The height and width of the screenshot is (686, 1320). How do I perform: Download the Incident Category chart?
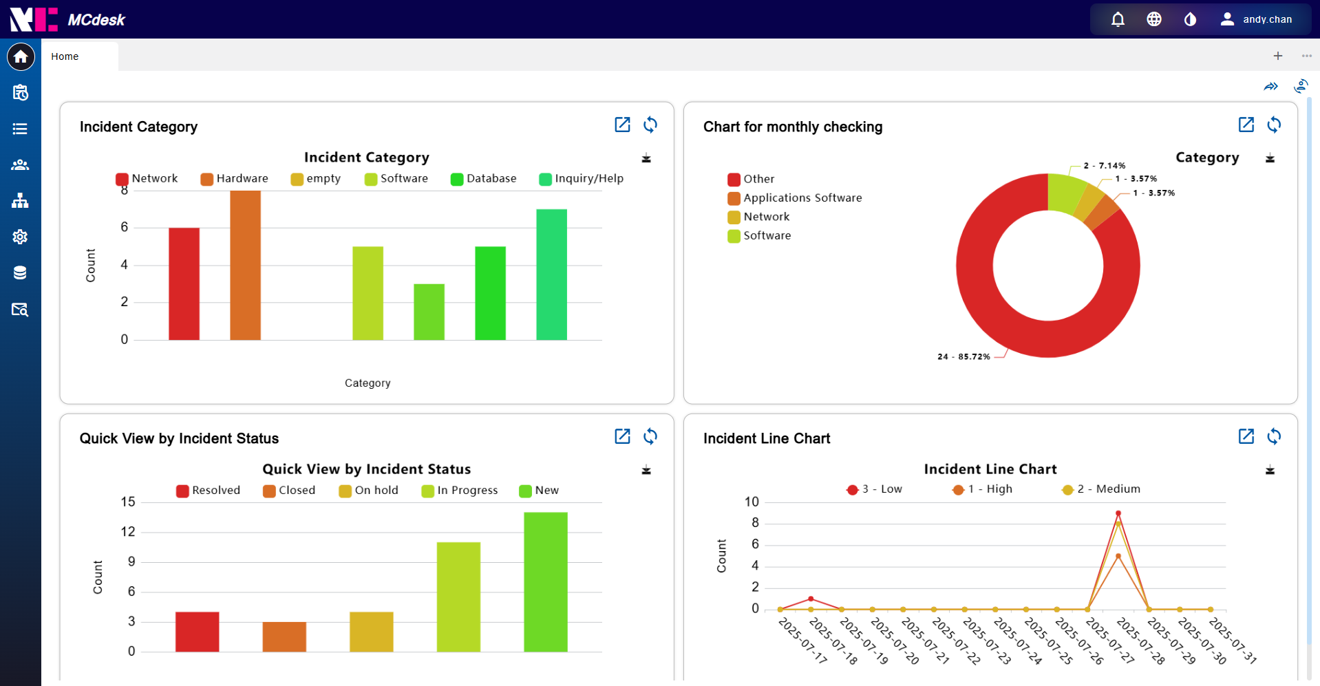tap(646, 158)
